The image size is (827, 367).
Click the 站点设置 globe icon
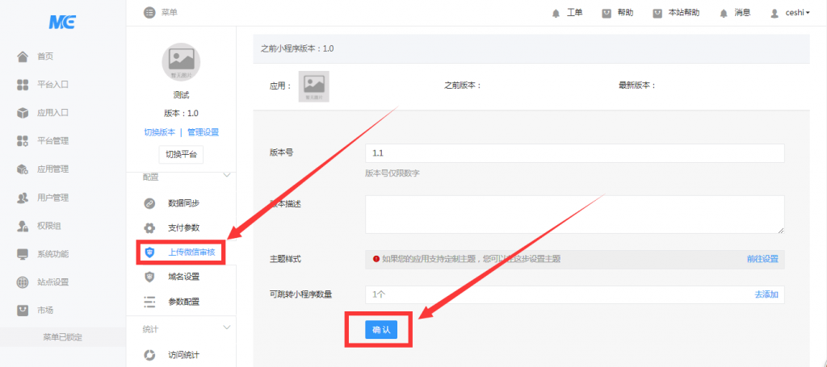23,282
